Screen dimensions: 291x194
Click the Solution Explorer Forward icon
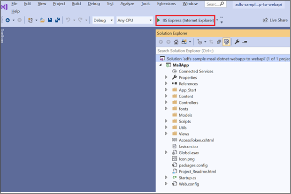point(168,42)
